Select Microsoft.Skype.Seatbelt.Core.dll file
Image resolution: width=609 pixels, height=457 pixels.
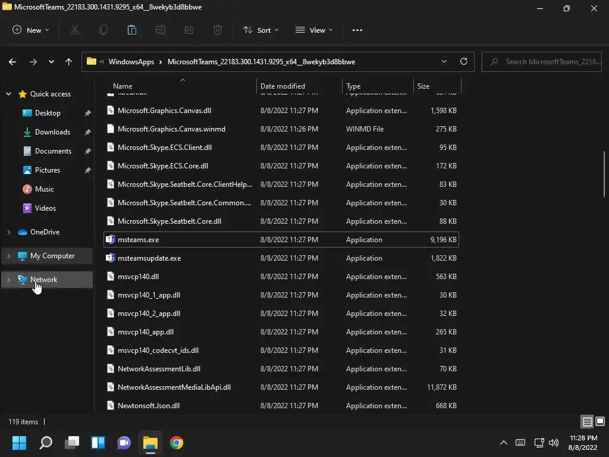point(281,221)
